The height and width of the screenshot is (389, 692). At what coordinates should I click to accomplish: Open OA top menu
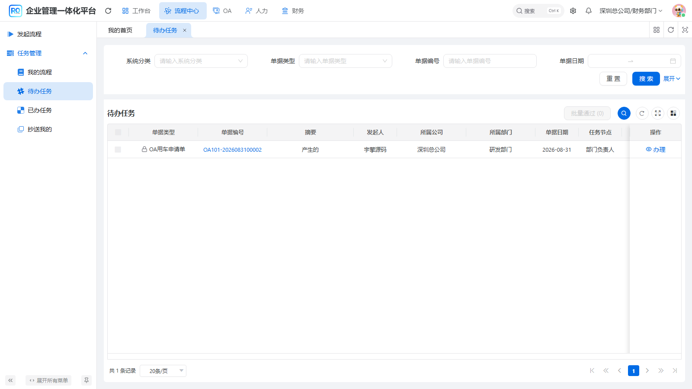[222, 11]
